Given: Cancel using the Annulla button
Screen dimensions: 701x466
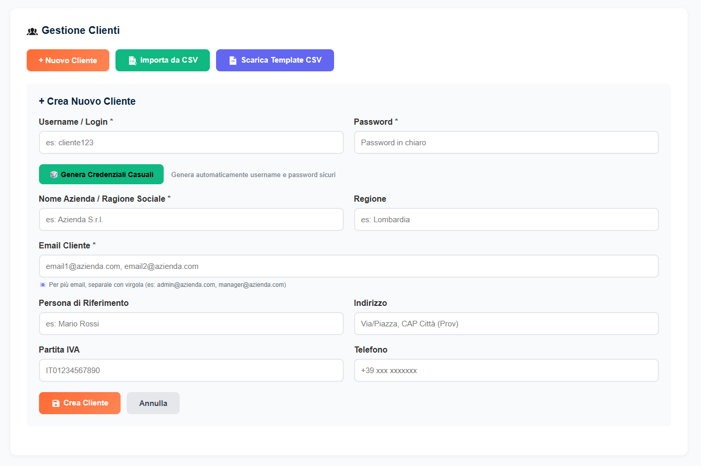Looking at the screenshot, I should pyautogui.click(x=152, y=403).
